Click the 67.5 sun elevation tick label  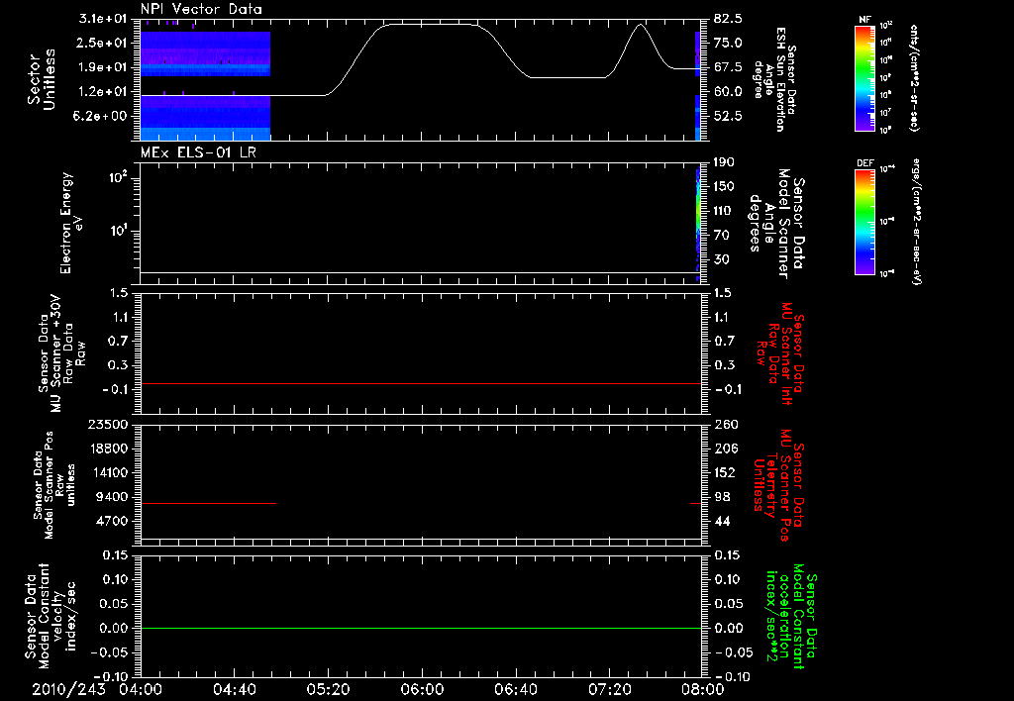(x=728, y=67)
